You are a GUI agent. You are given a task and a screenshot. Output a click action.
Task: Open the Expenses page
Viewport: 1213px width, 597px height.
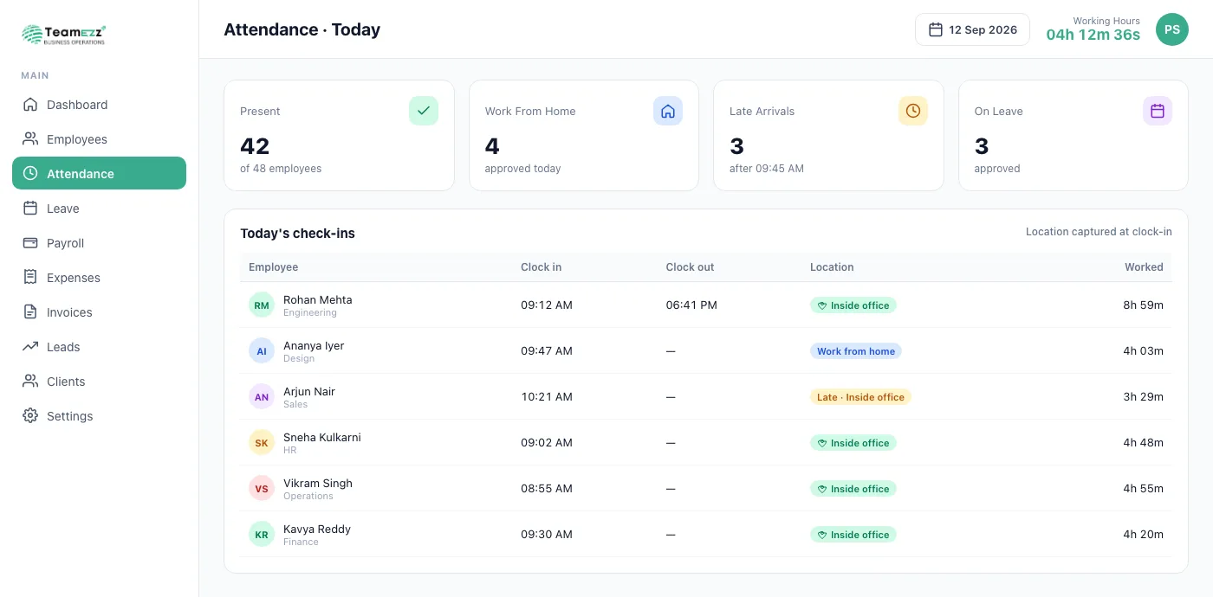point(99,278)
